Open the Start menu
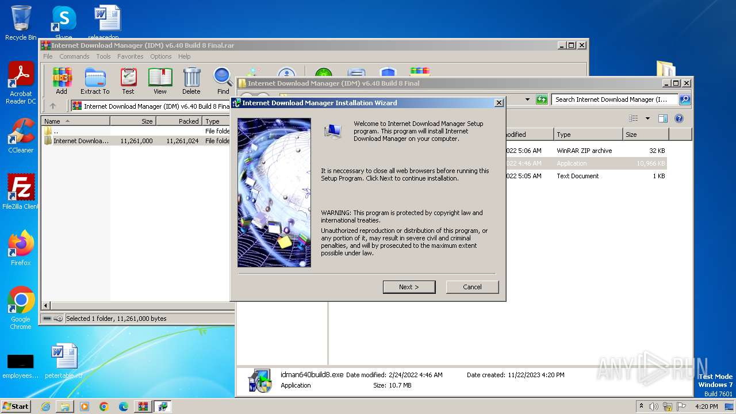 point(16,407)
